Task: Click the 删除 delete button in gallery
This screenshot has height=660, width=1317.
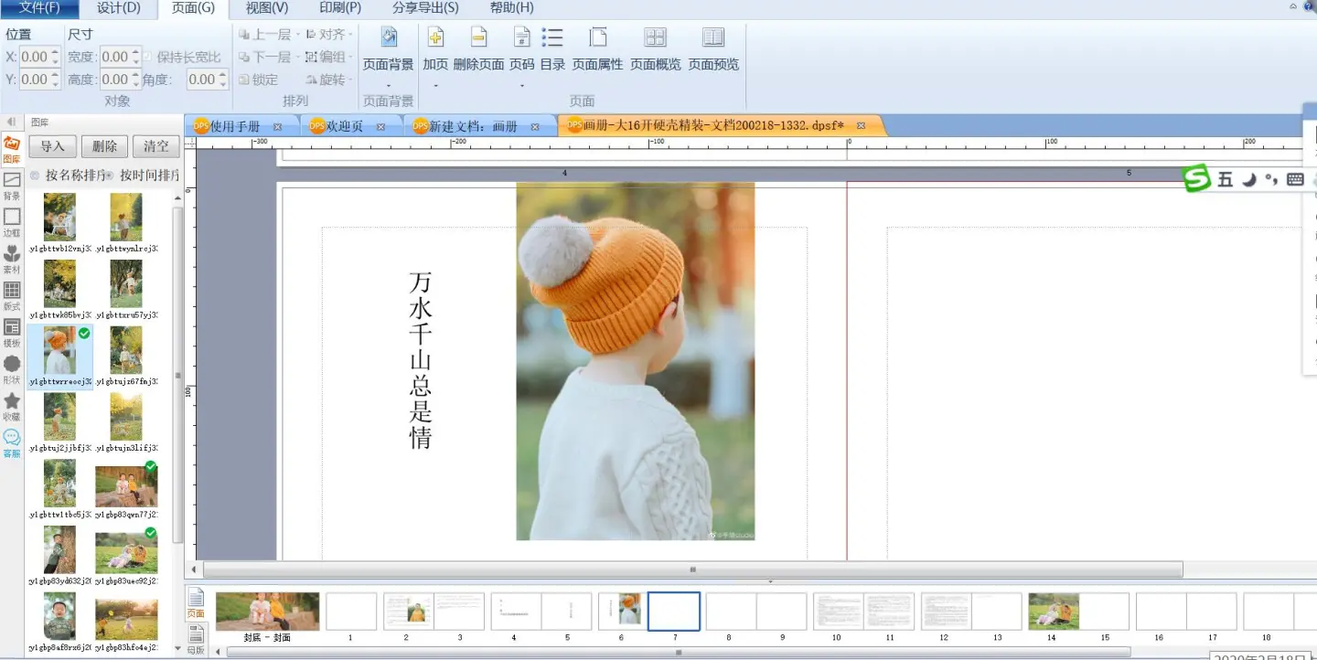Action: click(x=105, y=146)
